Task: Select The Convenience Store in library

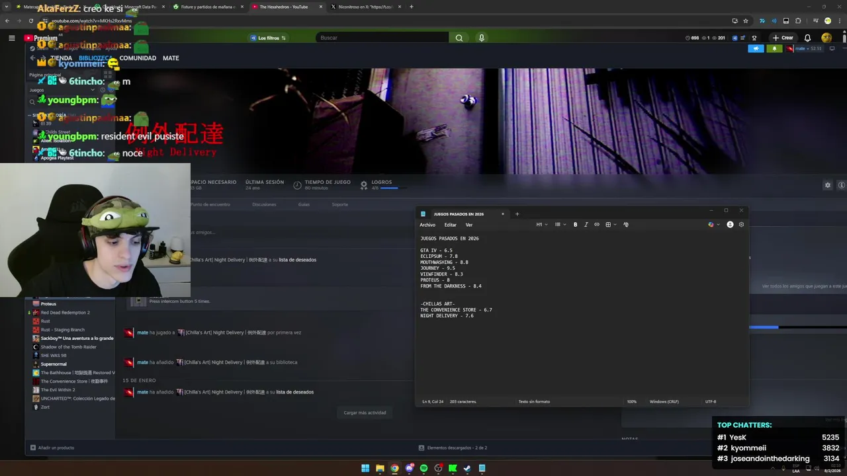Action: (x=74, y=381)
